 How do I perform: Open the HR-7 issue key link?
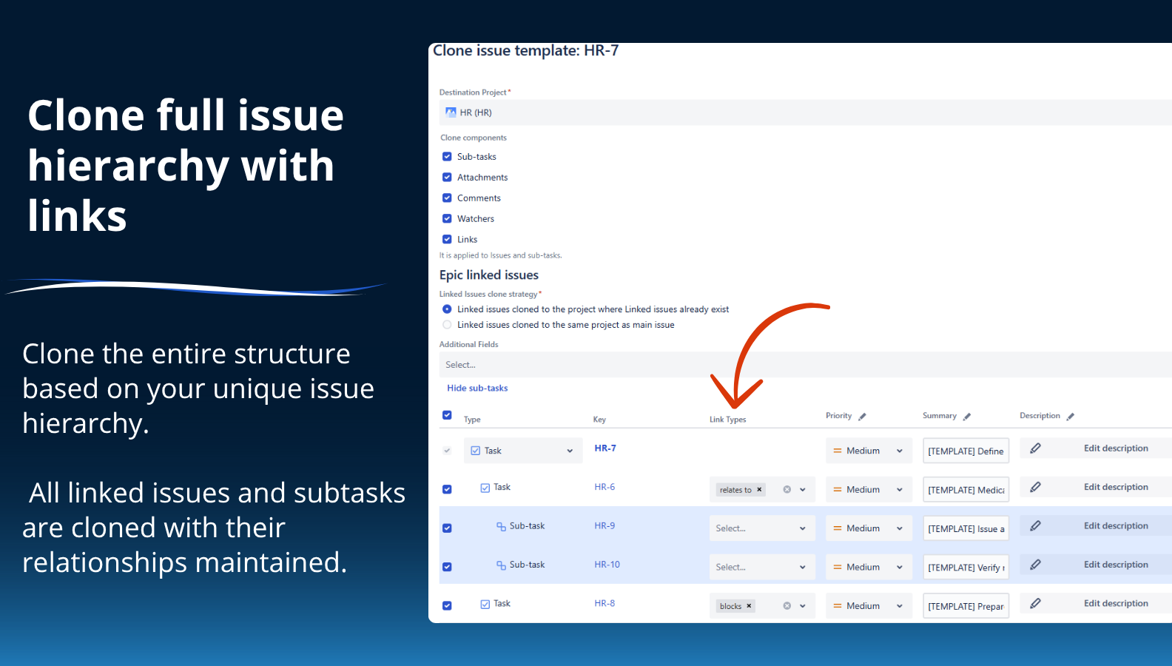pyautogui.click(x=605, y=448)
